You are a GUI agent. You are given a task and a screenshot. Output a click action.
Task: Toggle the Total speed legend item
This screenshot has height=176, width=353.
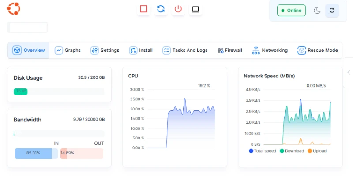pos(263,151)
